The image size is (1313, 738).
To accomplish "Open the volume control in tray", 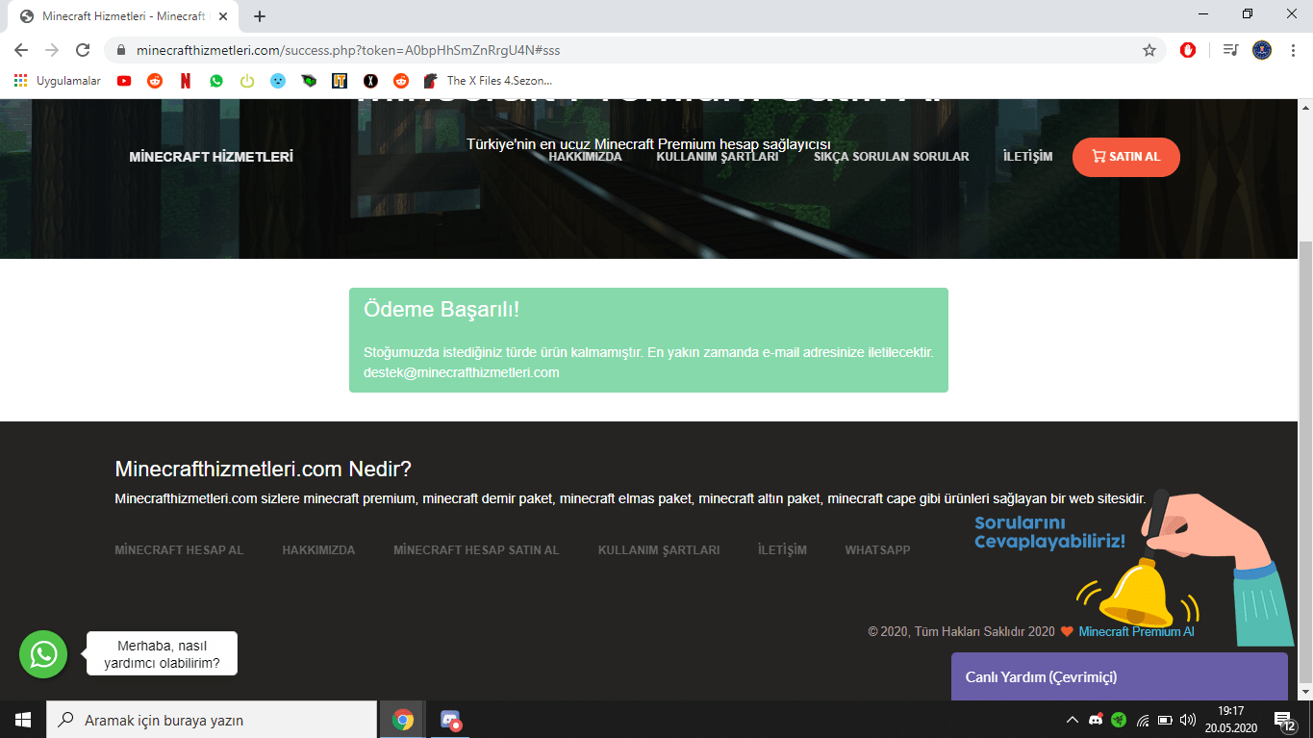I will click(1188, 720).
